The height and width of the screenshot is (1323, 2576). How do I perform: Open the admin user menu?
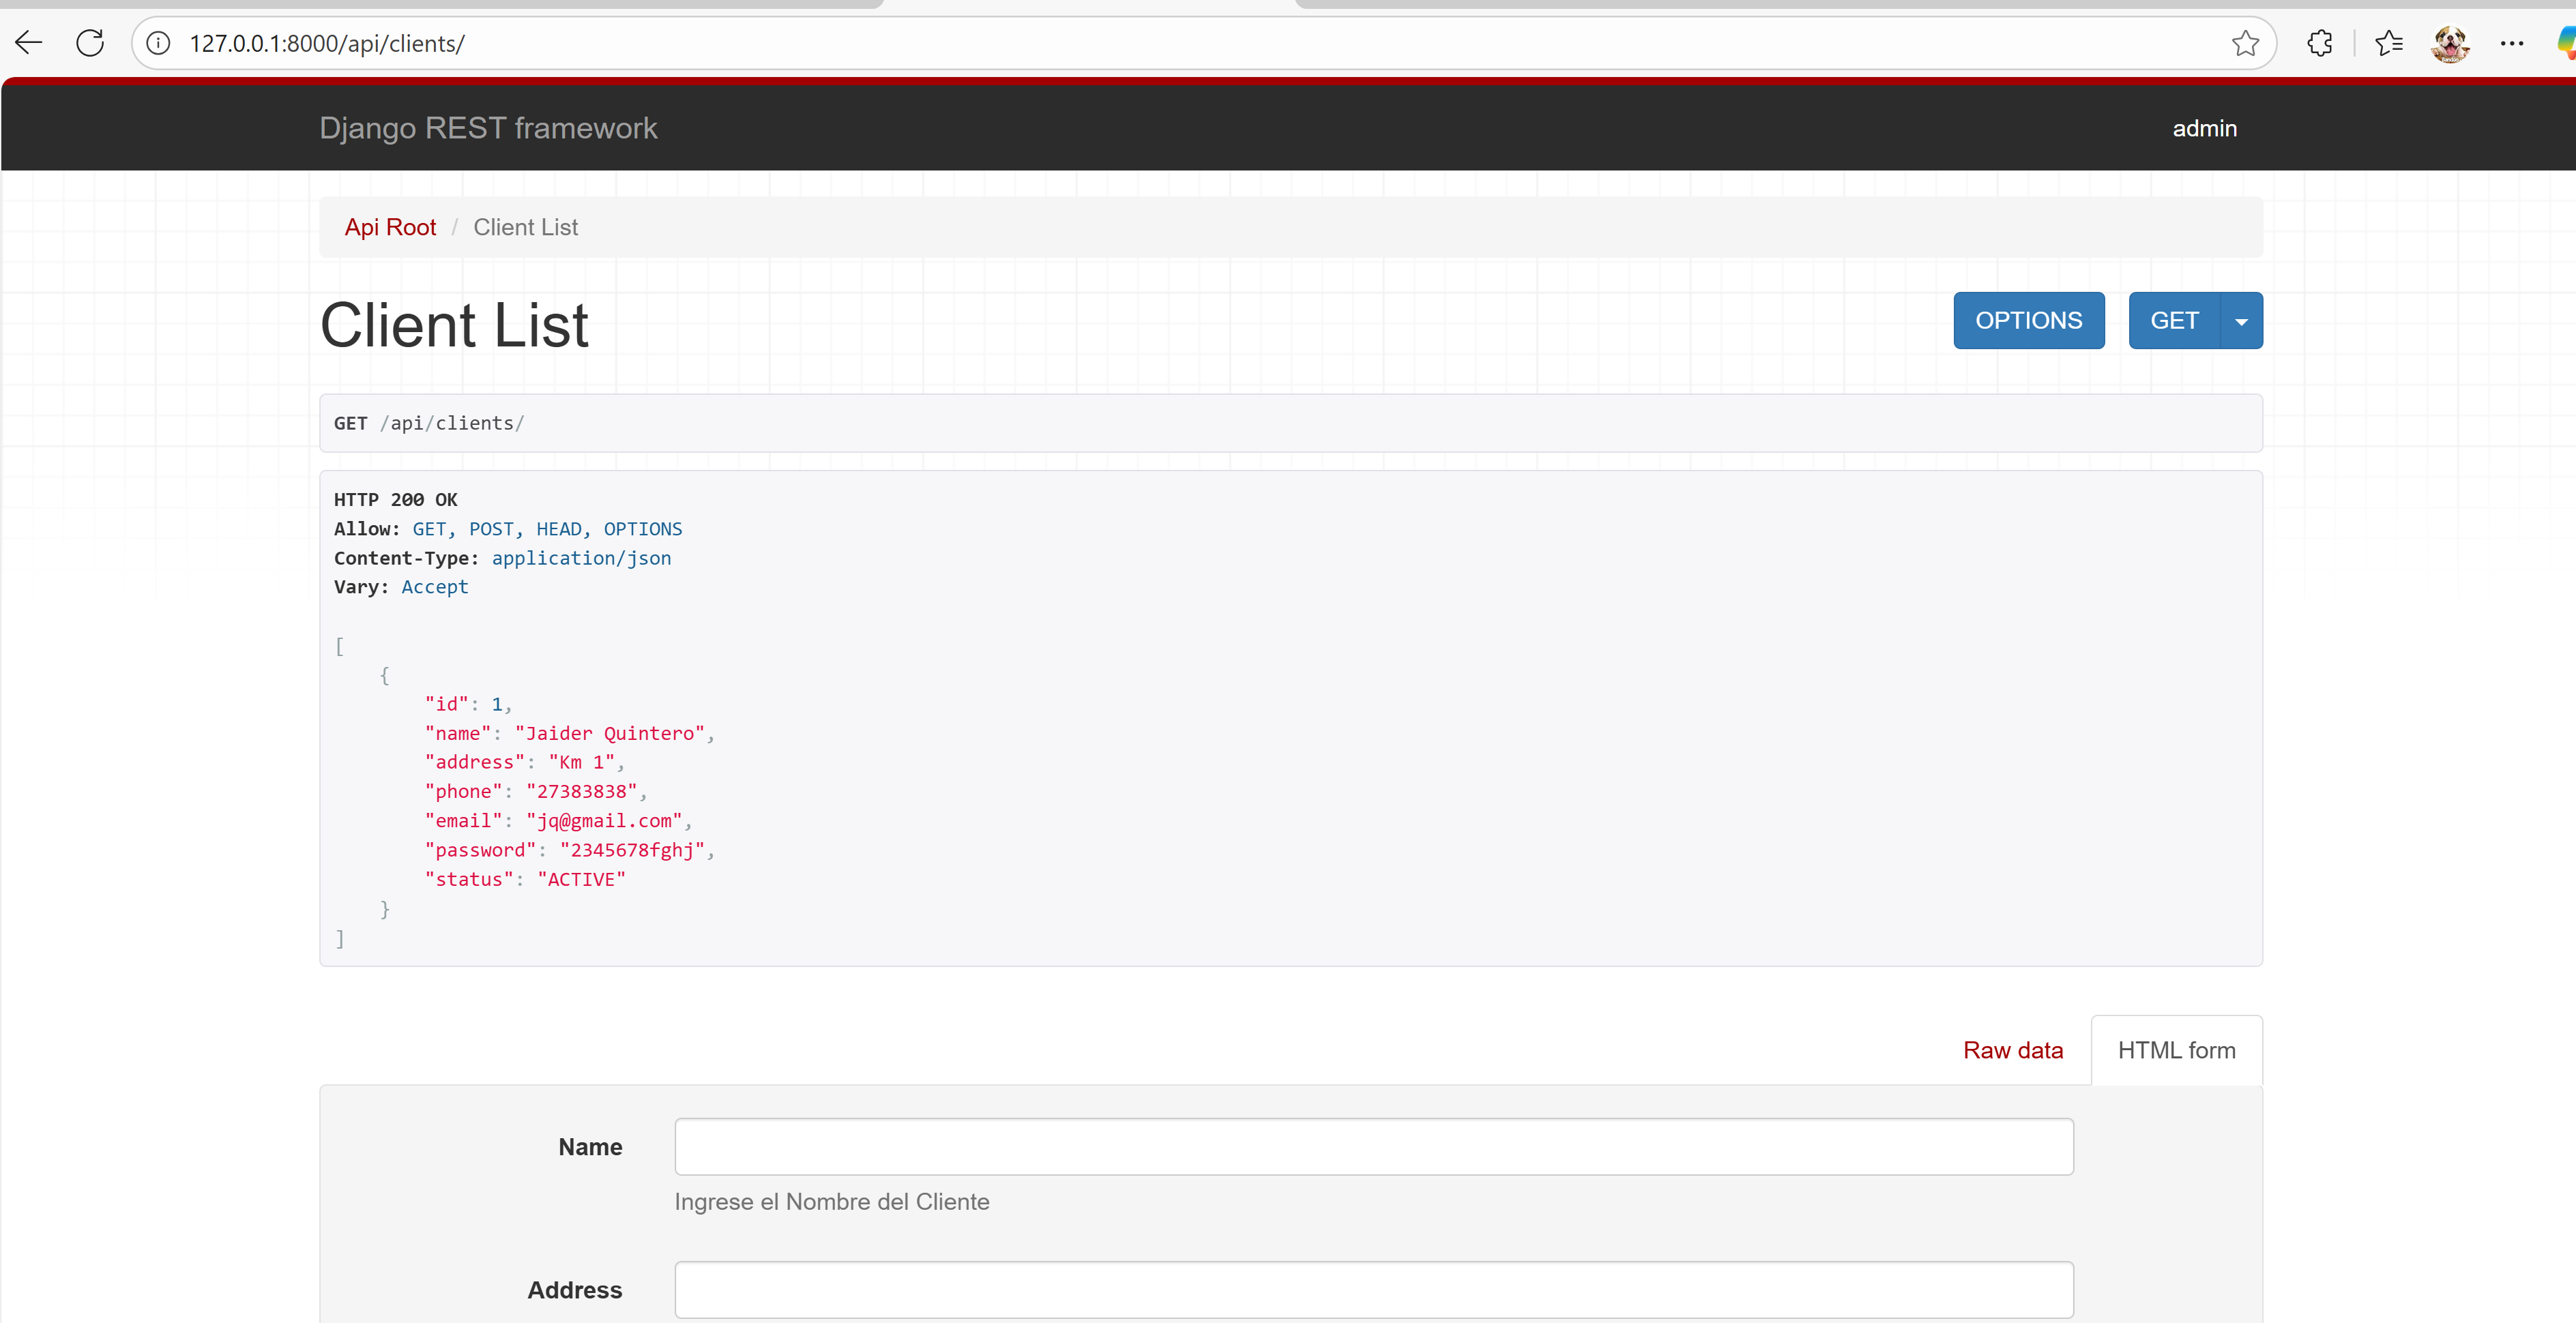click(2204, 129)
